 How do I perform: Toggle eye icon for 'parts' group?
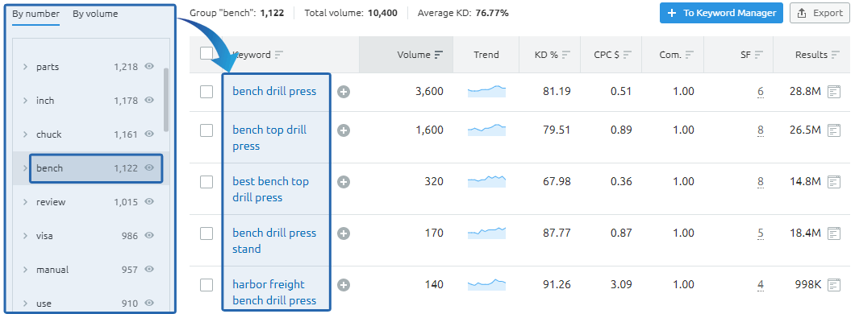click(149, 66)
